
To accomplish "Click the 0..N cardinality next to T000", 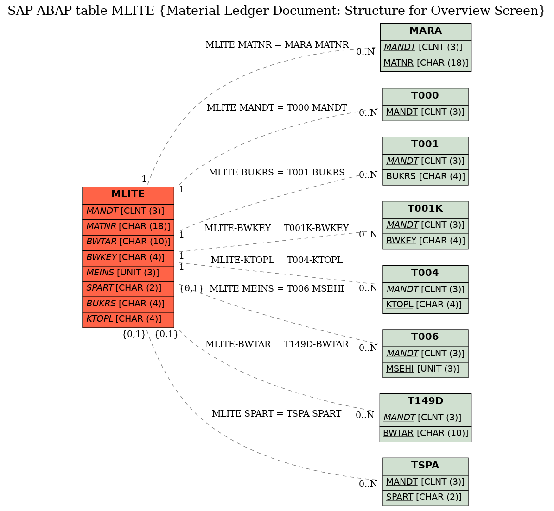I will pos(368,113).
